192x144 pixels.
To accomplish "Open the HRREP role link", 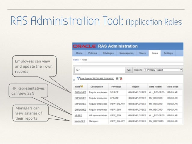I will click(78, 115).
